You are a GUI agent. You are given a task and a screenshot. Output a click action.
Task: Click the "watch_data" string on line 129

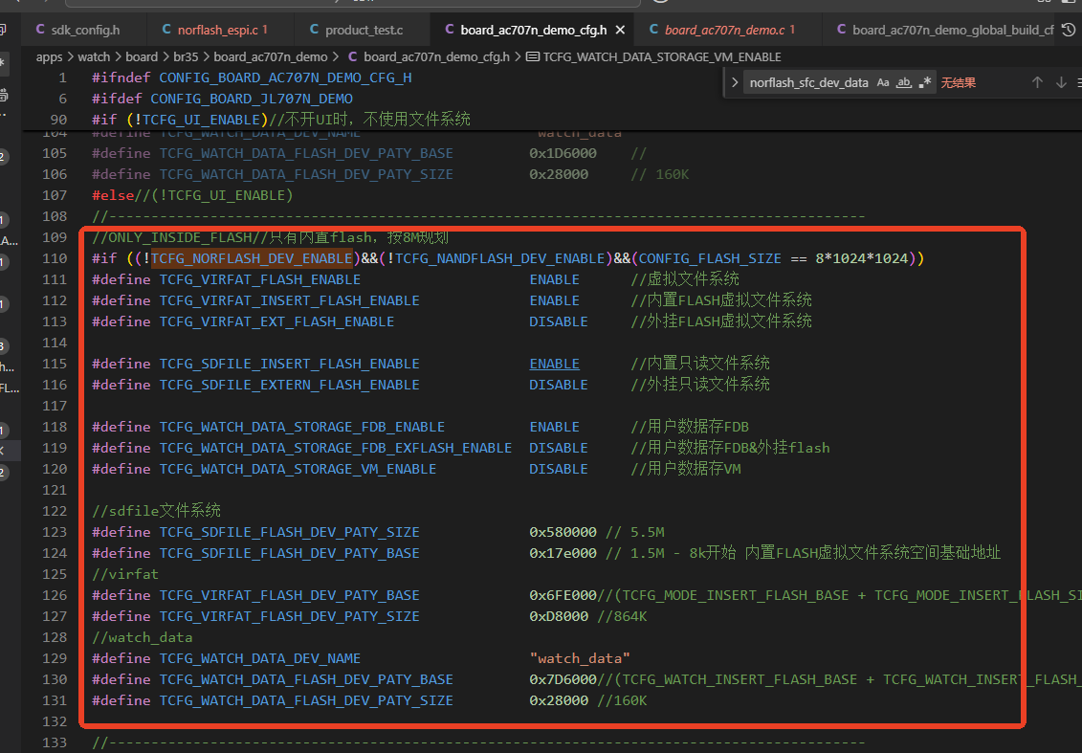580,658
